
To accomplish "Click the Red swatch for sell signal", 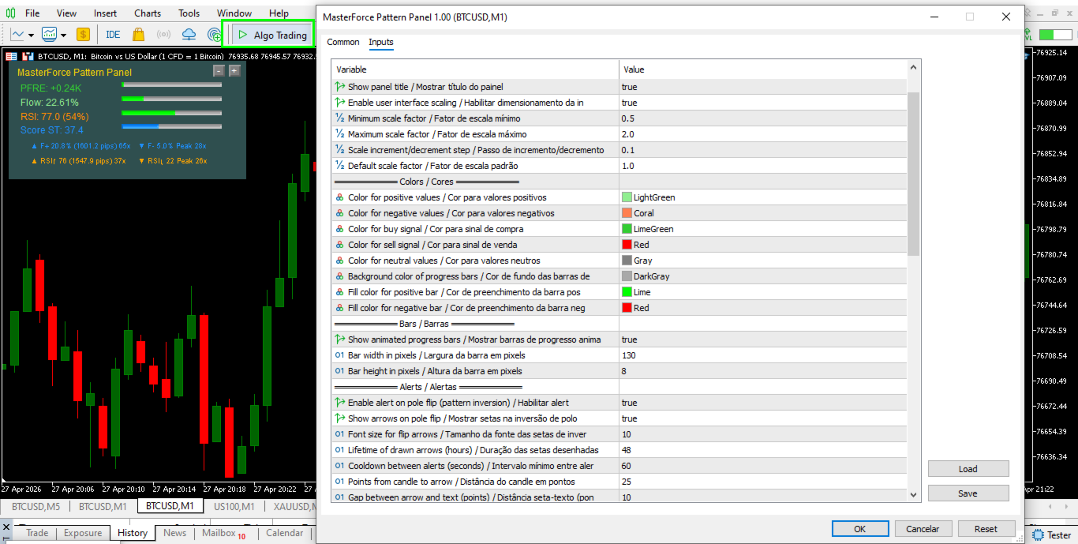I will 627,245.
